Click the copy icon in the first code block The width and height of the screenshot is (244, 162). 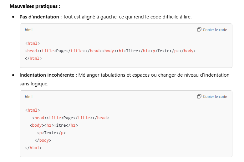(199, 30)
